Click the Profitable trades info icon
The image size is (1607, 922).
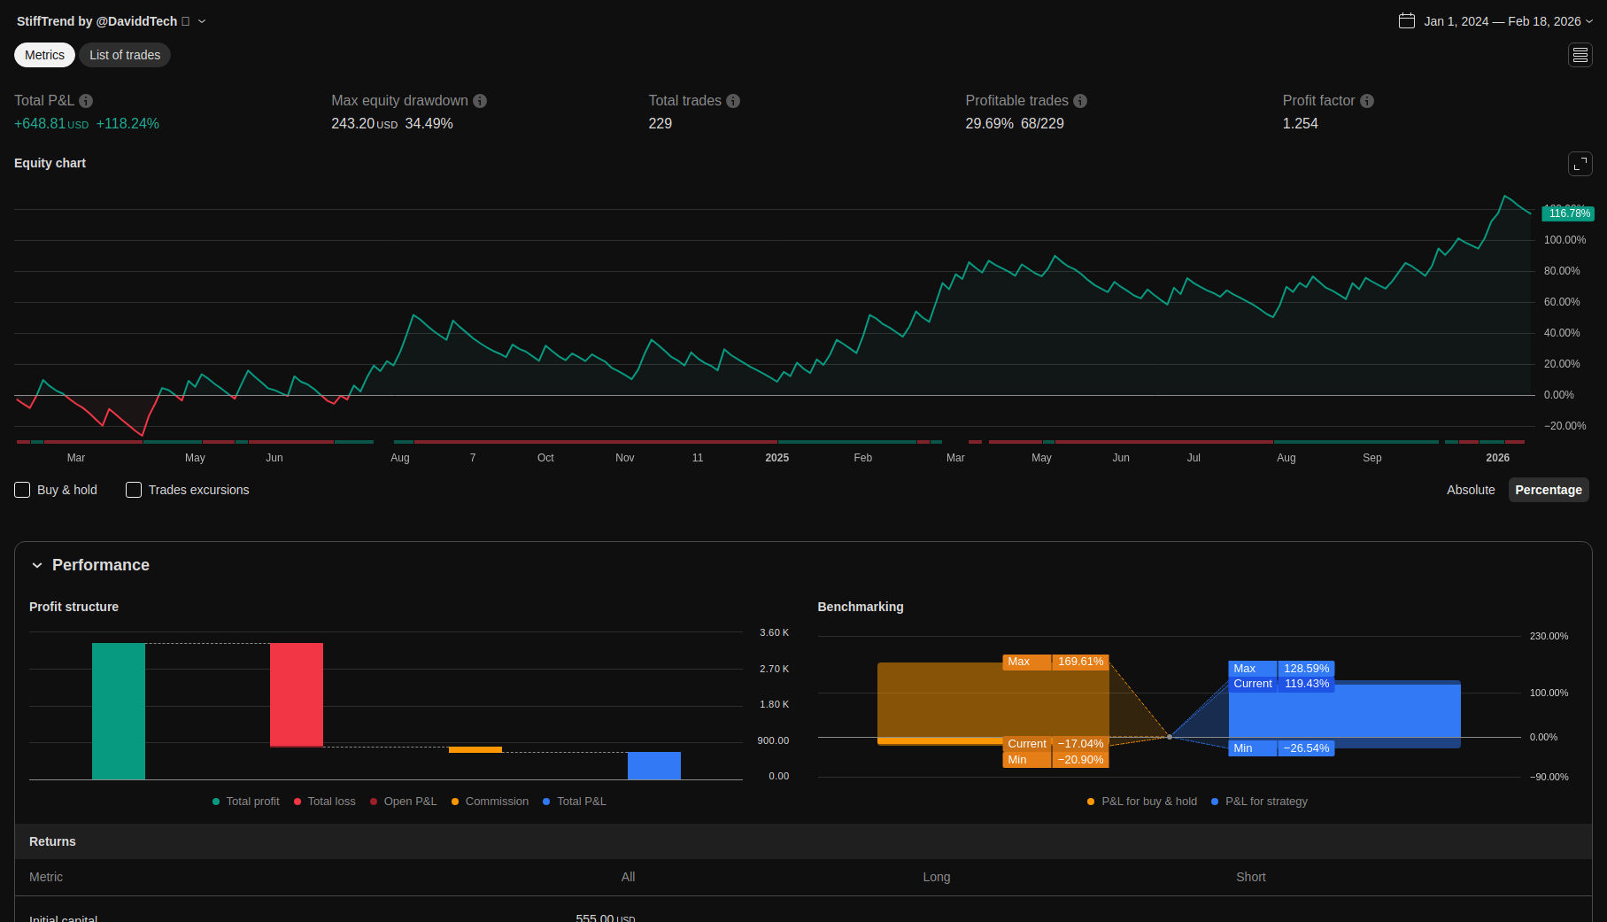1080,101
